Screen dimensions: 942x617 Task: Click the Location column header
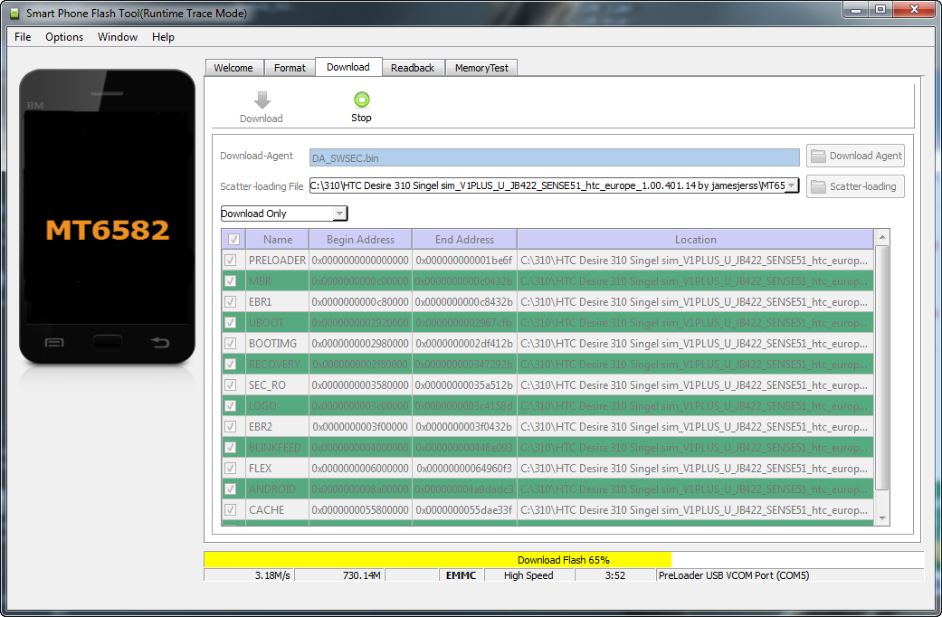[x=696, y=239]
